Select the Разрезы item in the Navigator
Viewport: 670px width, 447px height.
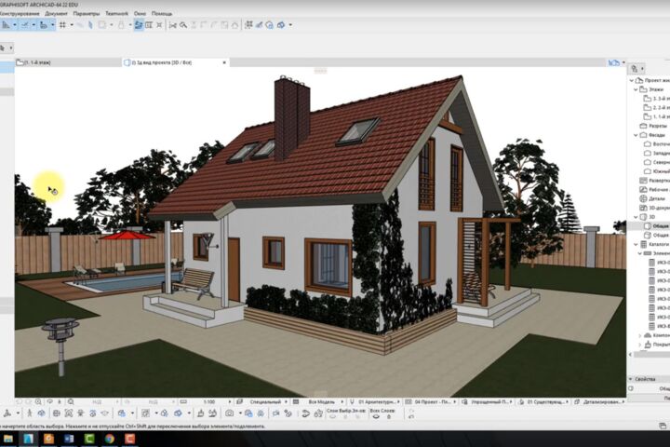pos(654,126)
